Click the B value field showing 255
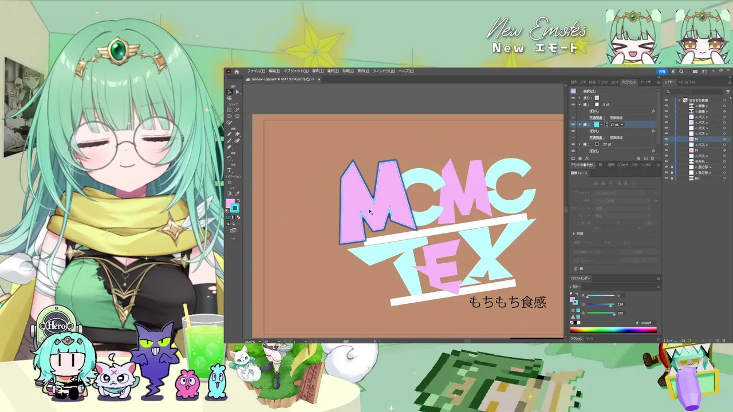 621,313
